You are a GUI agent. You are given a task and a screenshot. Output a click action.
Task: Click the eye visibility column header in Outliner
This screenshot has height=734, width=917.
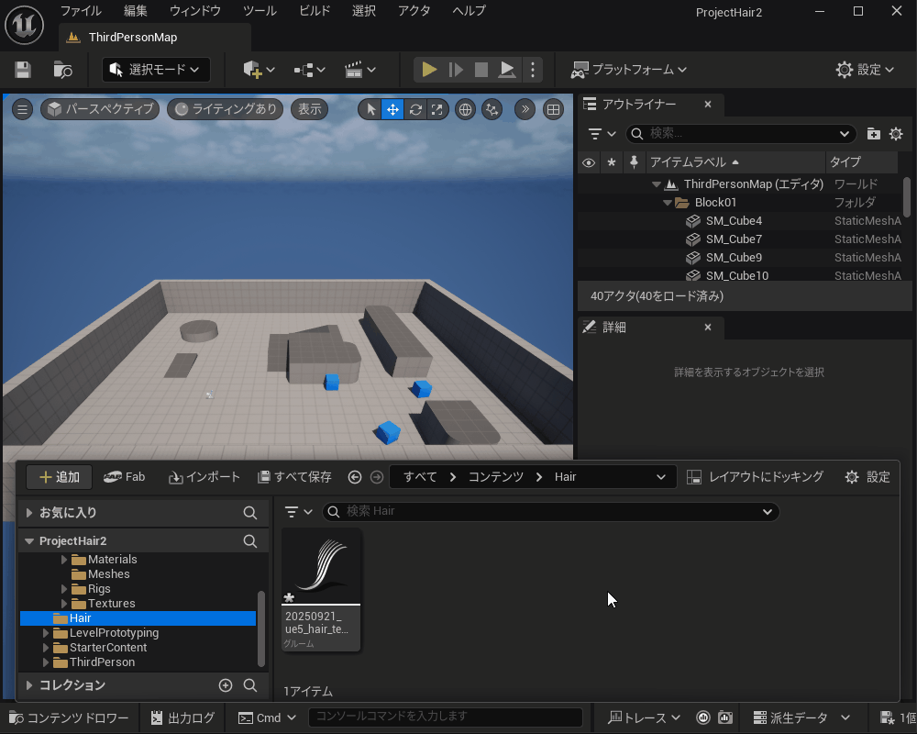589,162
